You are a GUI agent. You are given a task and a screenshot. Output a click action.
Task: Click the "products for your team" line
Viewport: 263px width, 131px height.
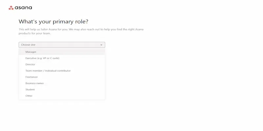(35, 33)
